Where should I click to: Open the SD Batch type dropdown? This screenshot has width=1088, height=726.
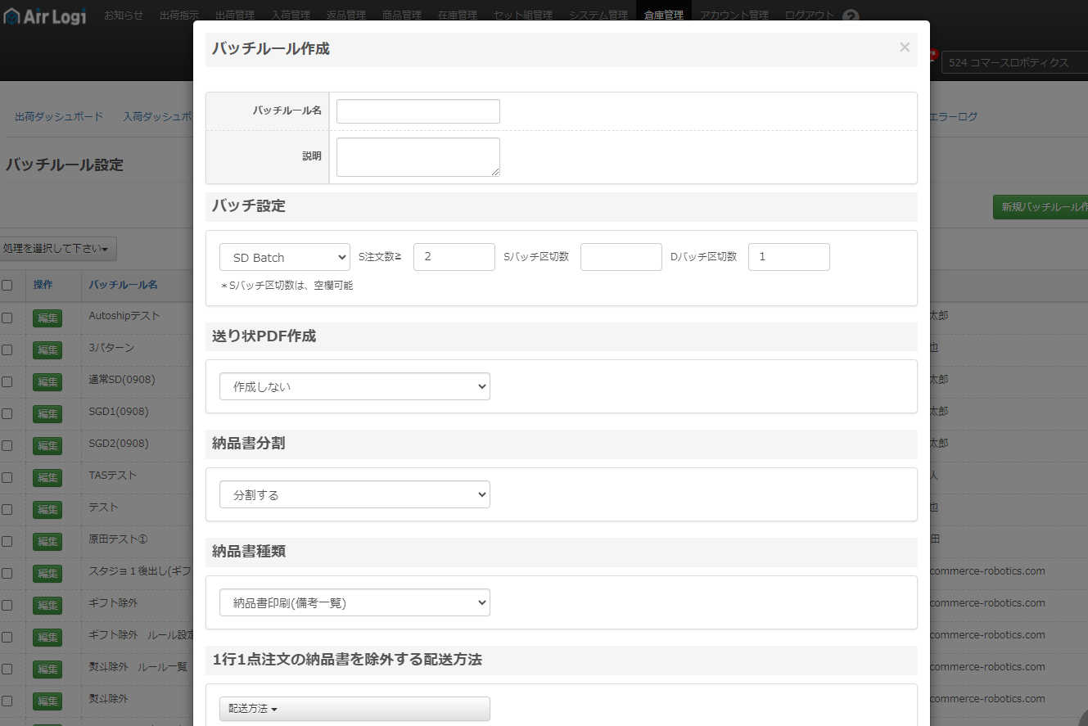(x=285, y=257)
